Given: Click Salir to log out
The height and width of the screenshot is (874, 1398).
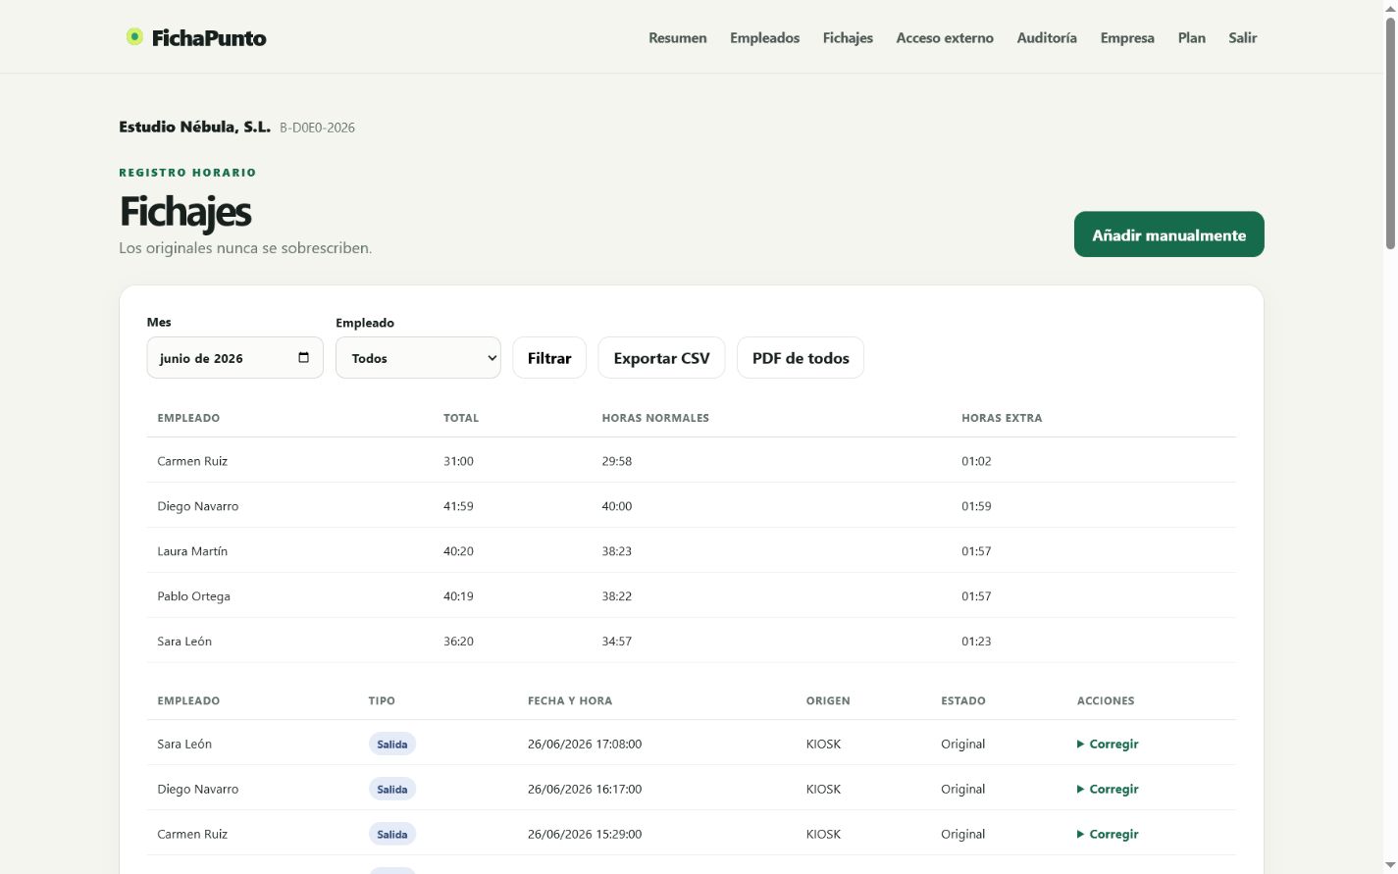Looking at the screenshot, I should click(1243, 38).
